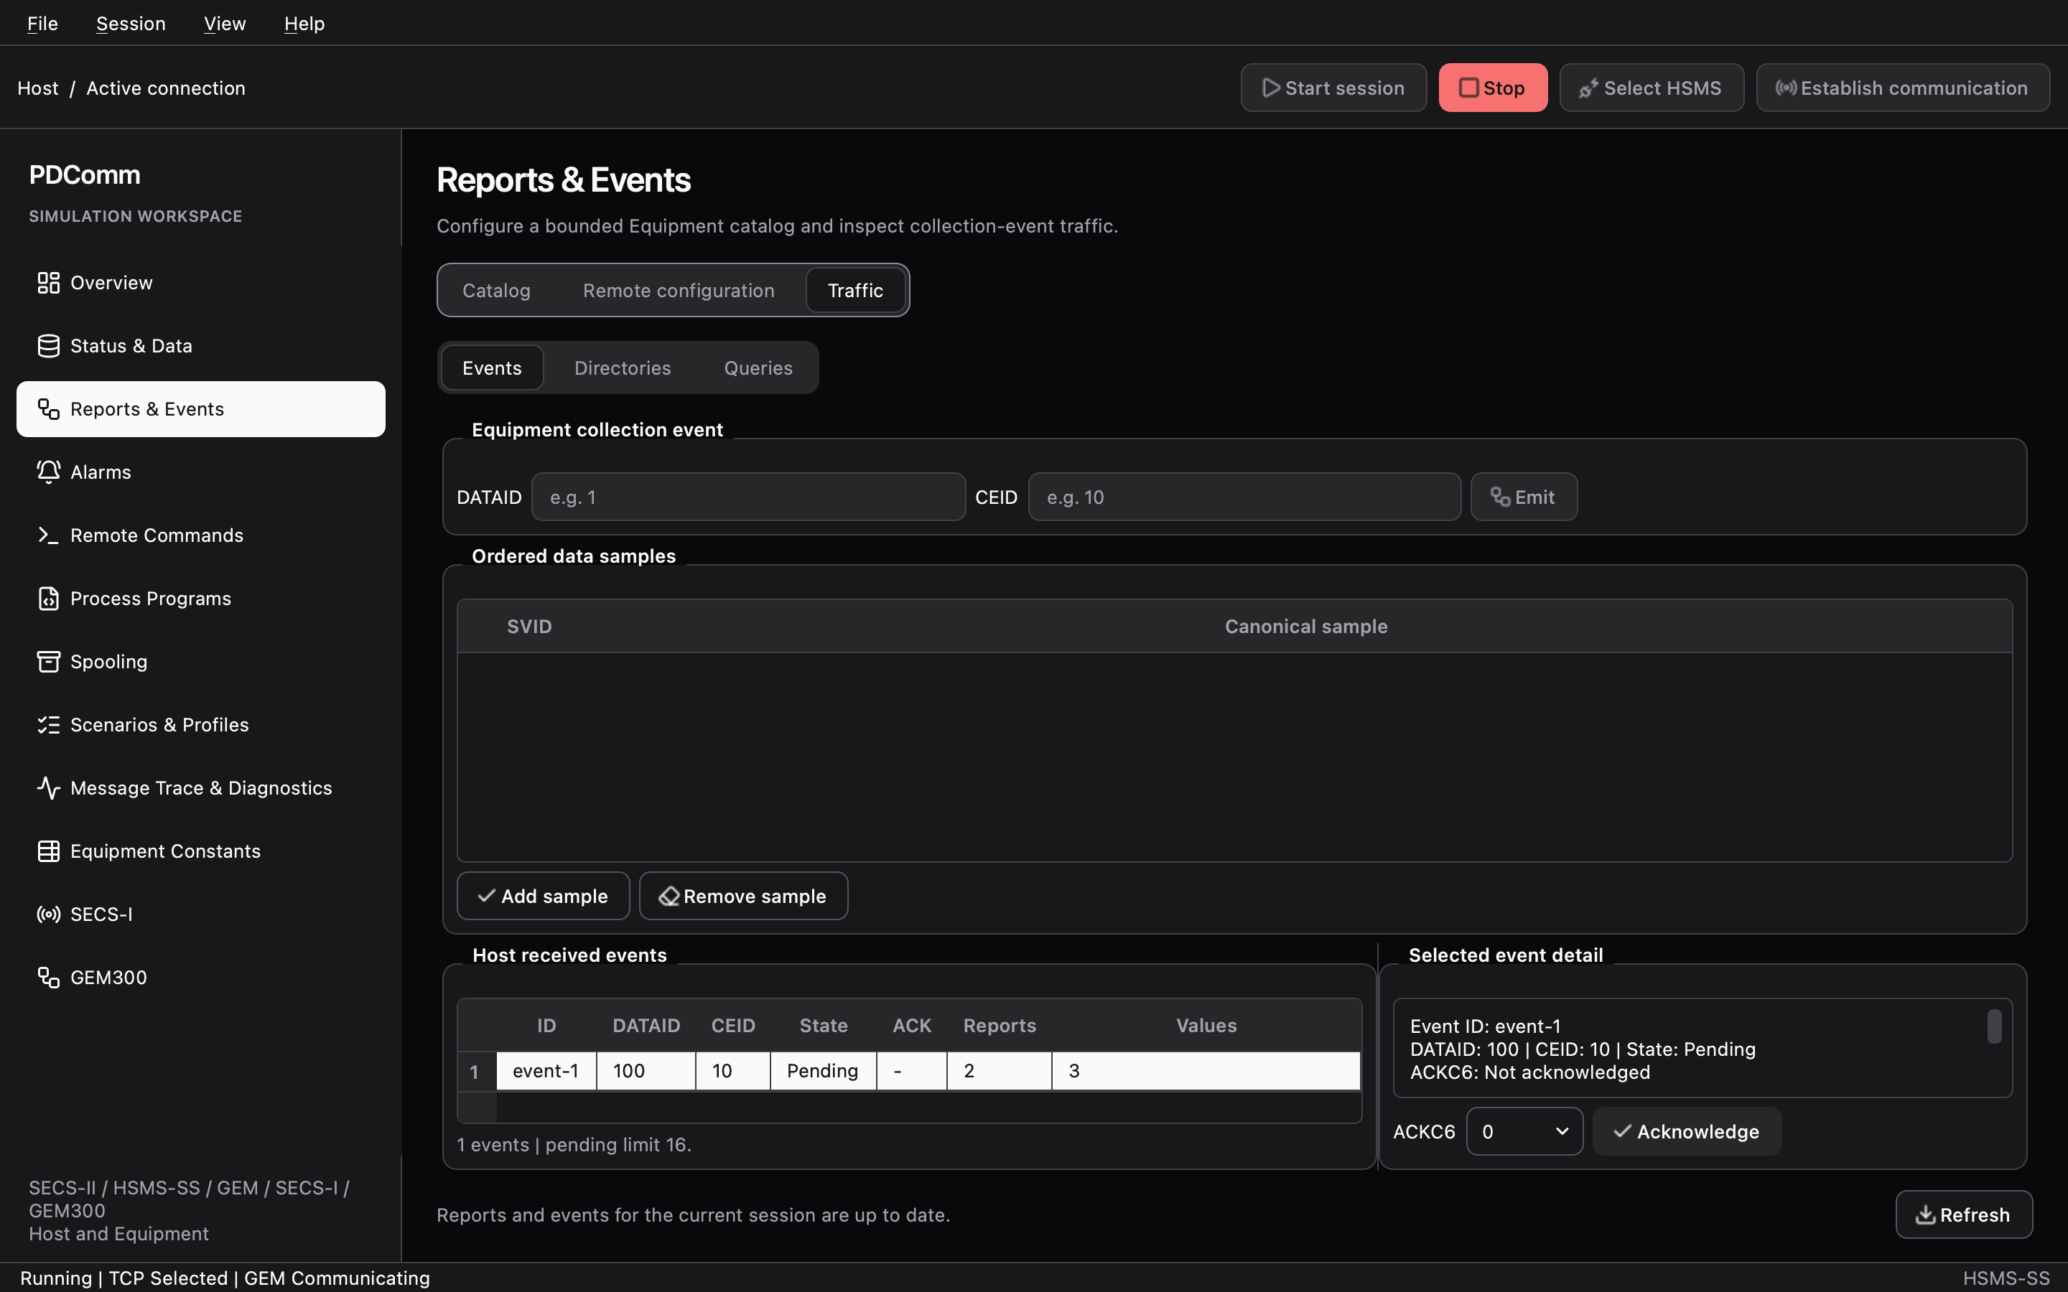Click the Message Trace activity icon
This screenshot has width=2068, height=1292.
pyautogui.click(x=49, y=788)
